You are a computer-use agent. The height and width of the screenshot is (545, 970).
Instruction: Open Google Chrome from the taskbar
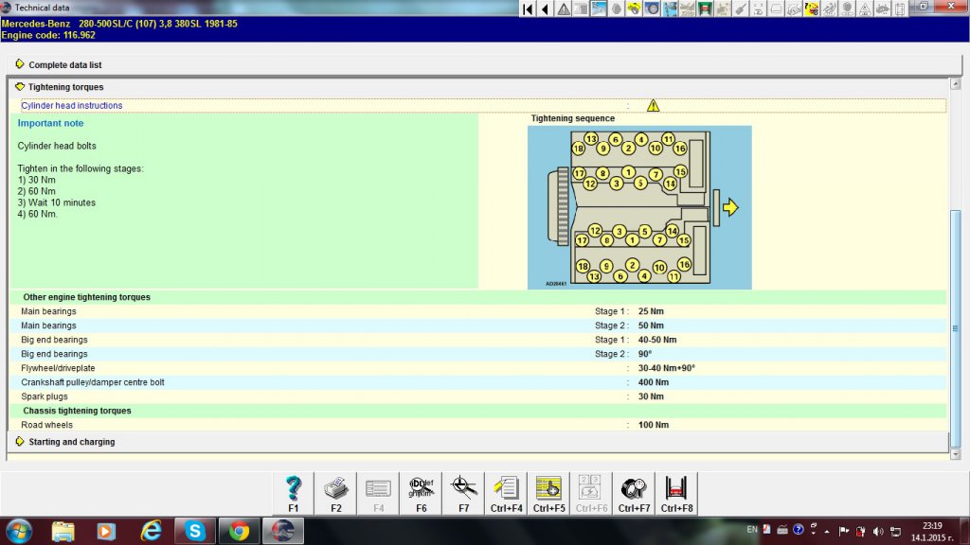click(x=239, y=531)
